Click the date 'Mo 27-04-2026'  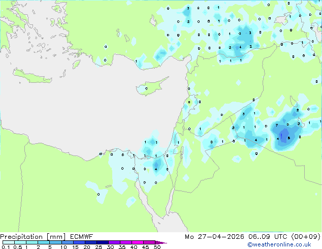click(x=214, y=237)
